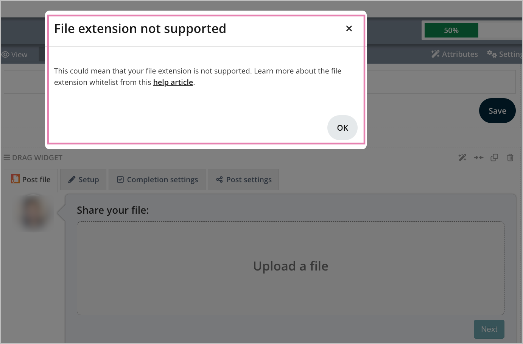Click the blurred user avatar thumbnail

coord(34,213)
